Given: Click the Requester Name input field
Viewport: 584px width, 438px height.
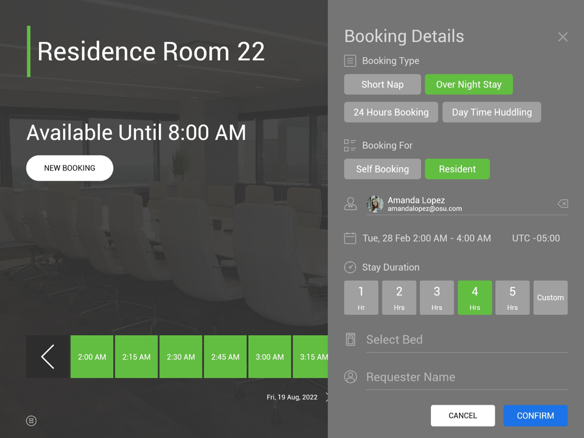Looking at the screenshot, I should 467,377.
